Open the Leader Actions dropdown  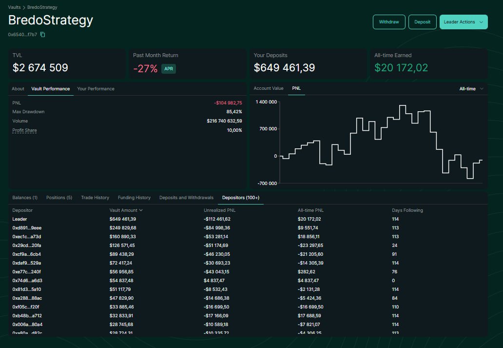pyautogui.click(x=464, y=22)
